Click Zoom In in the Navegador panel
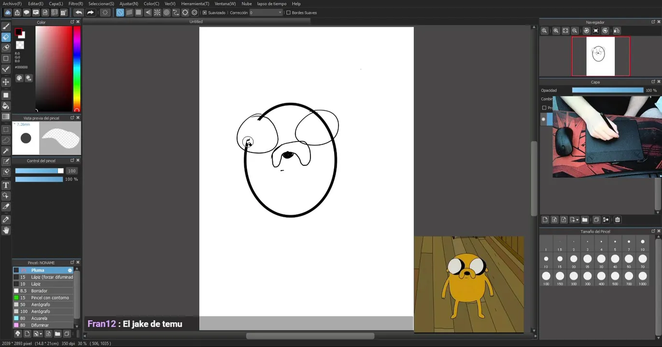The image size is (662, 347). click(556, 30)
